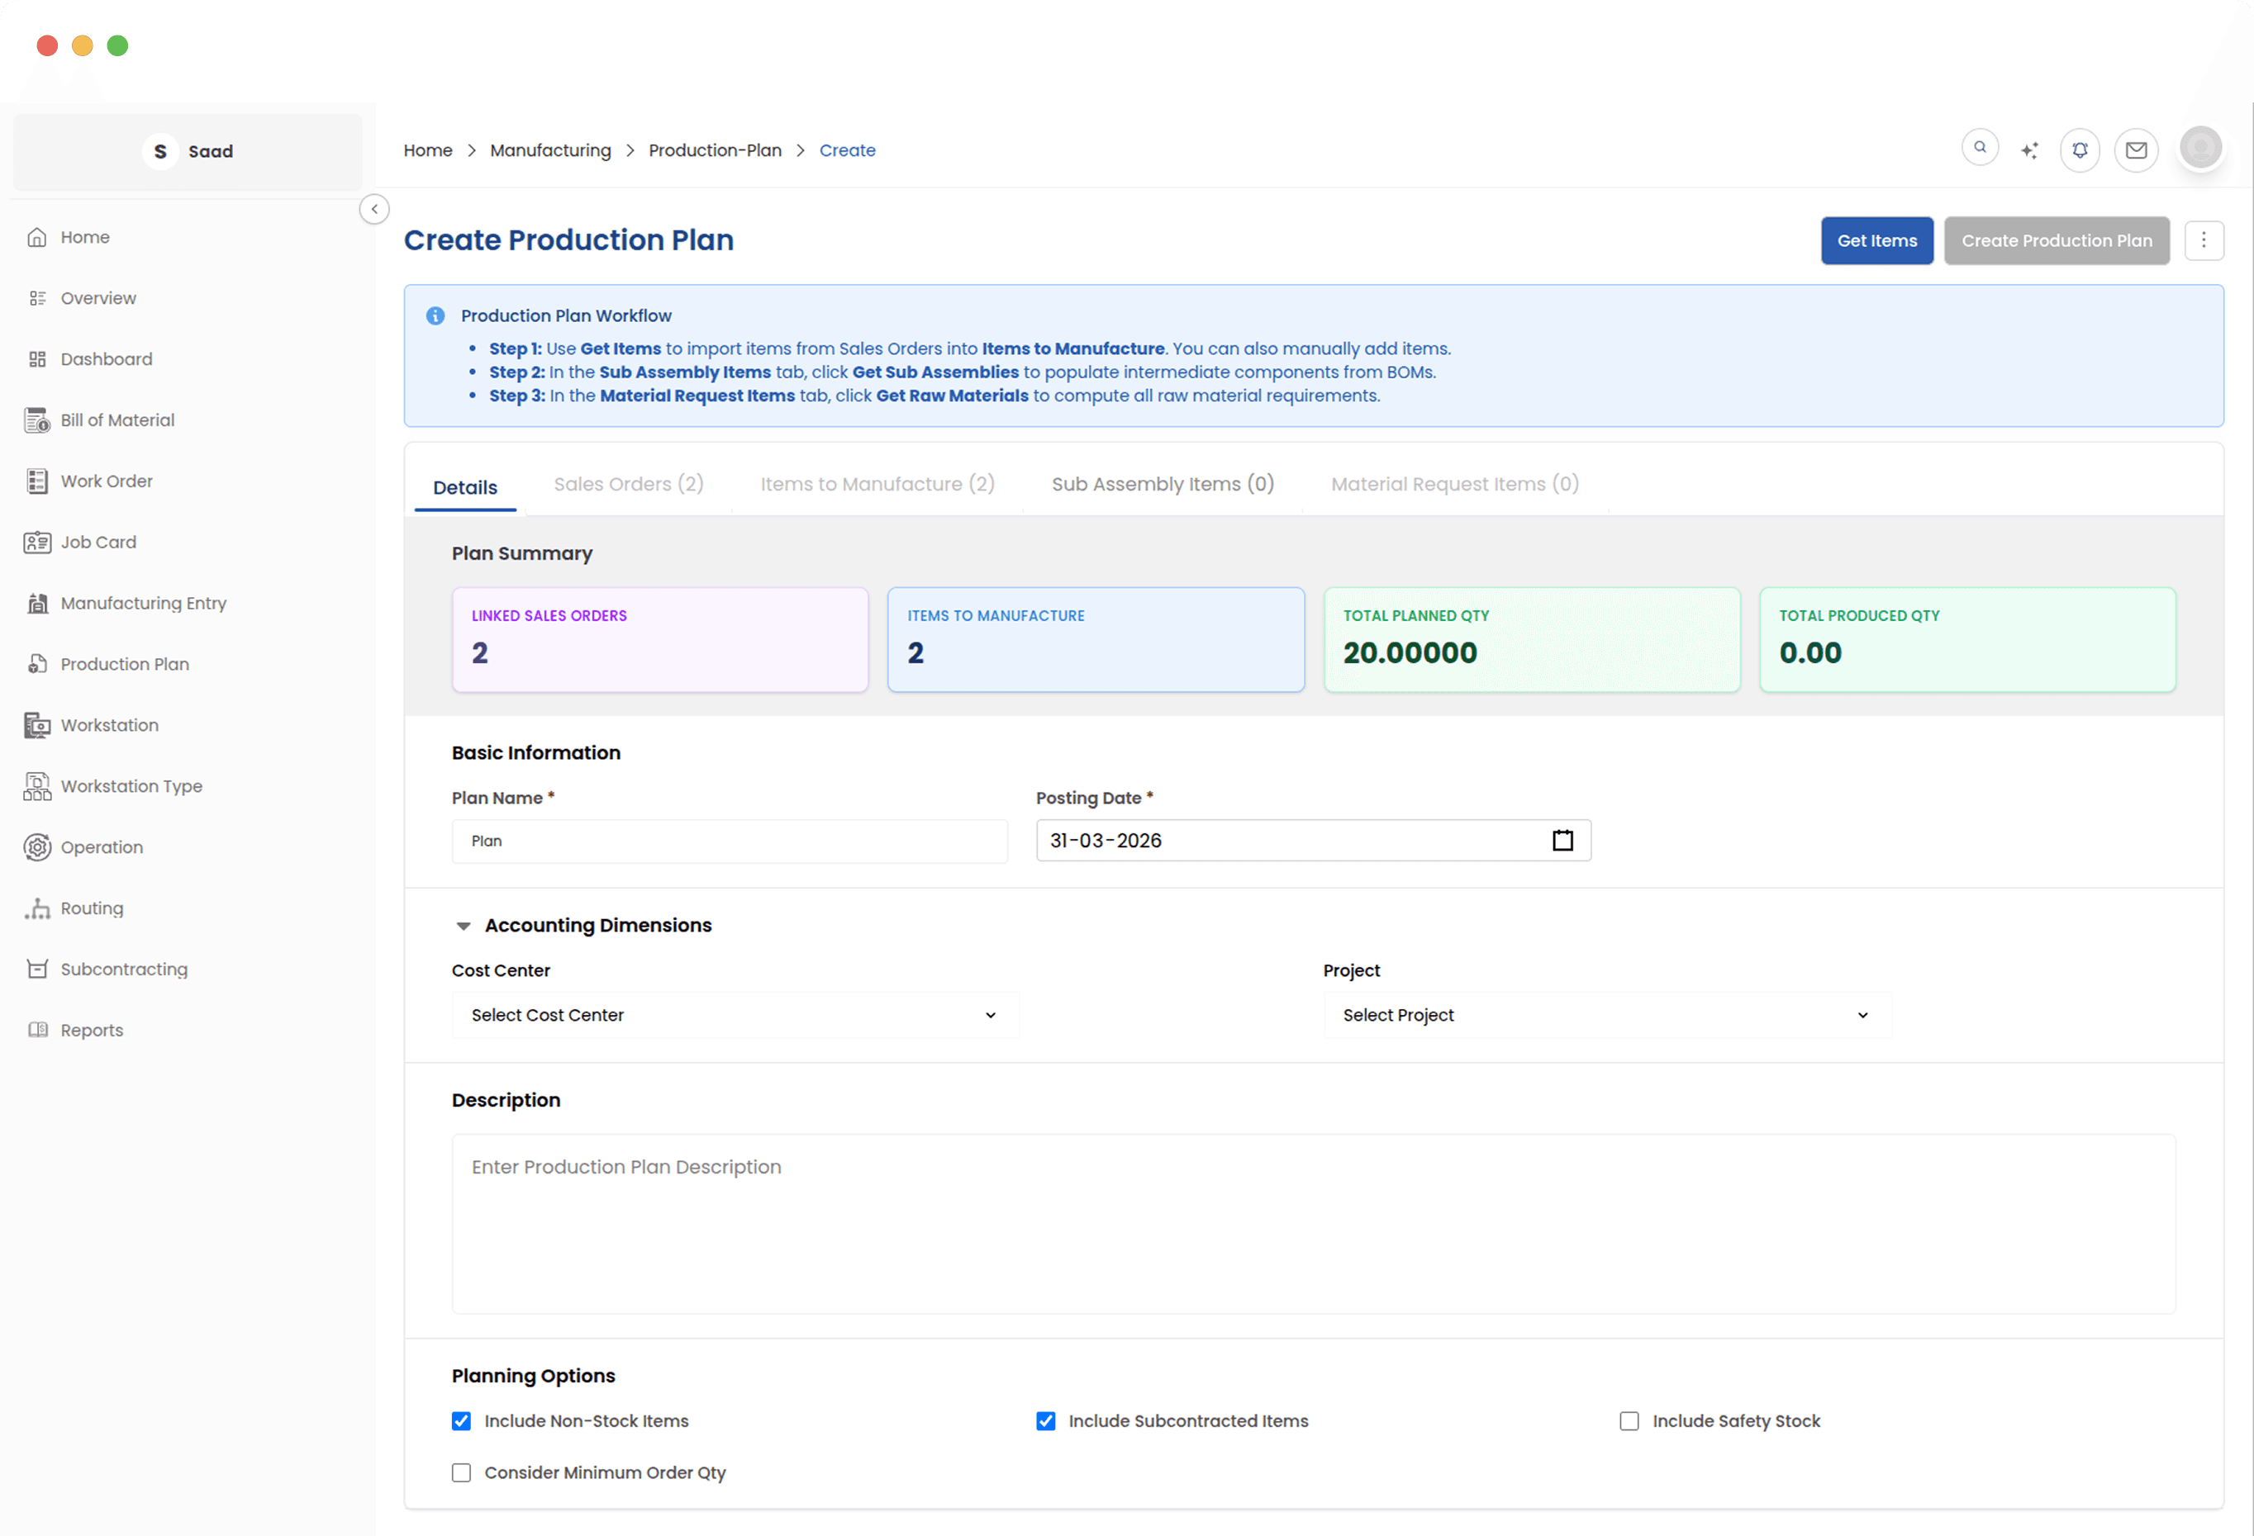Open the Select Cost Center dropdown

point(735,1015)
